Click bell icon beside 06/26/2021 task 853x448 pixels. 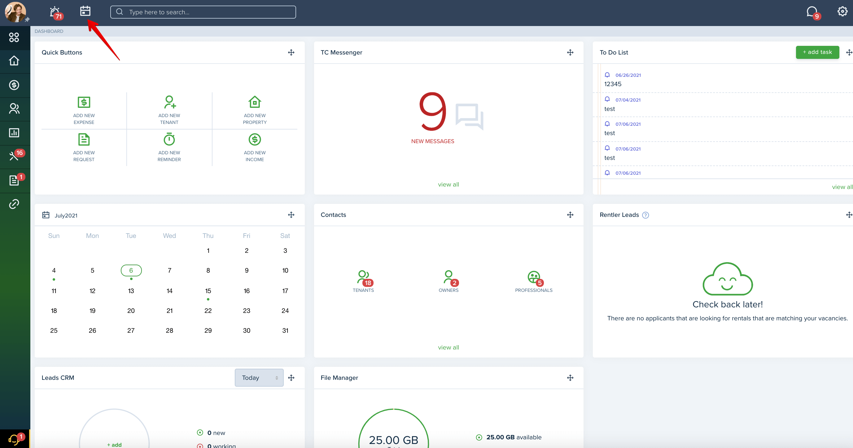(607, 75)
